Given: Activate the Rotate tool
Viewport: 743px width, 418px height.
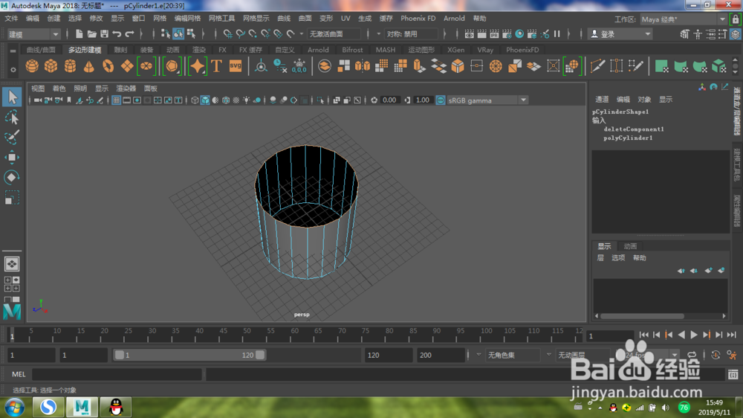Looking at the screenshot, I should (12, 178).
